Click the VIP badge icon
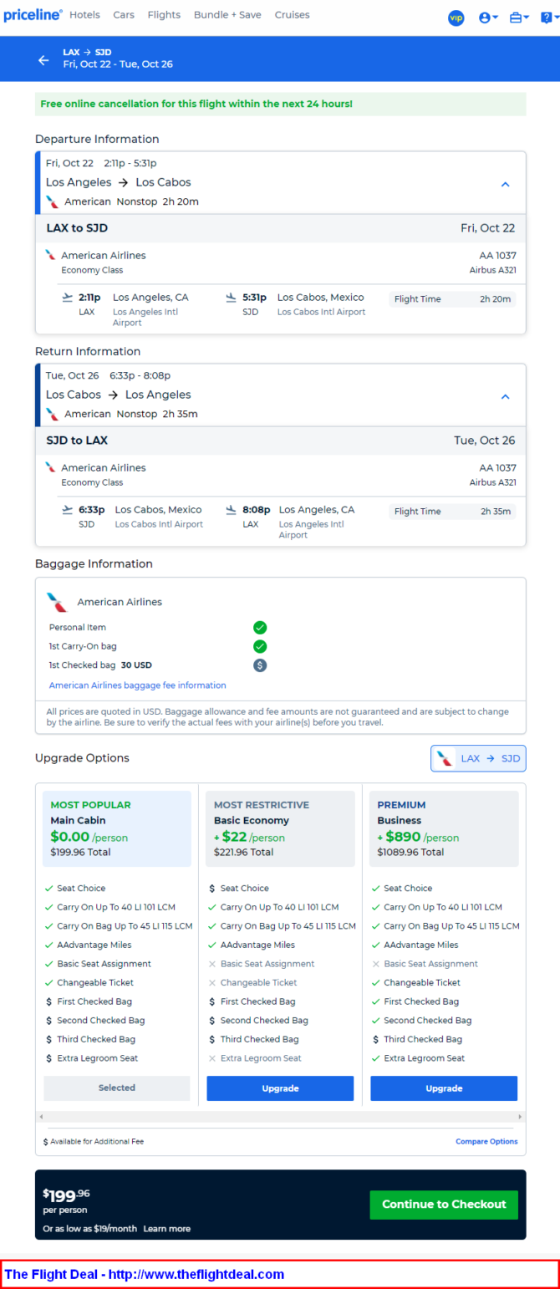Image resolution: width=560 pixels, height=1289 pixels. click(x=456, y=18)
